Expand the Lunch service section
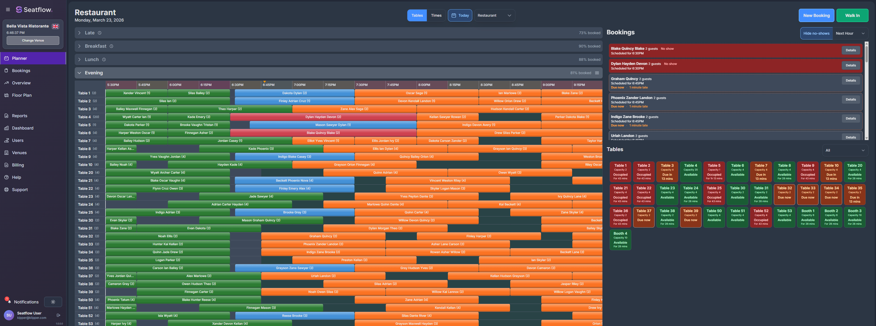Screen dimensions: 876x326 [x=338, y=60]
